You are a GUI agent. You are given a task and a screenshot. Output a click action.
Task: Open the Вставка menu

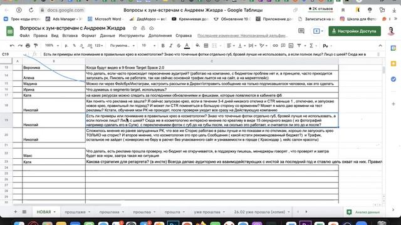pos(70,36)
